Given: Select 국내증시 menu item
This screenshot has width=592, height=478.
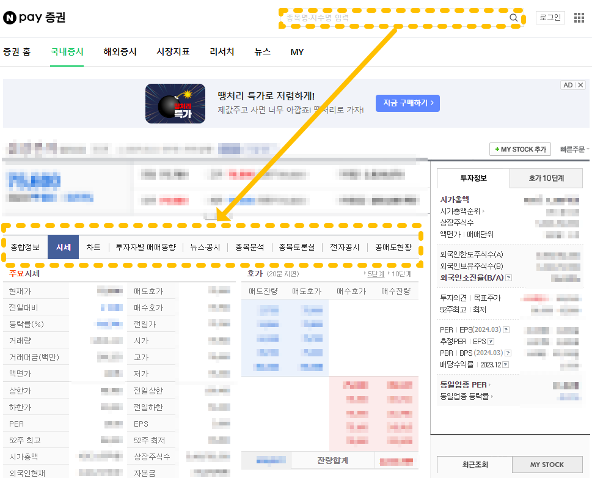Looking at the screenshot, I should [x=67, y=52].
